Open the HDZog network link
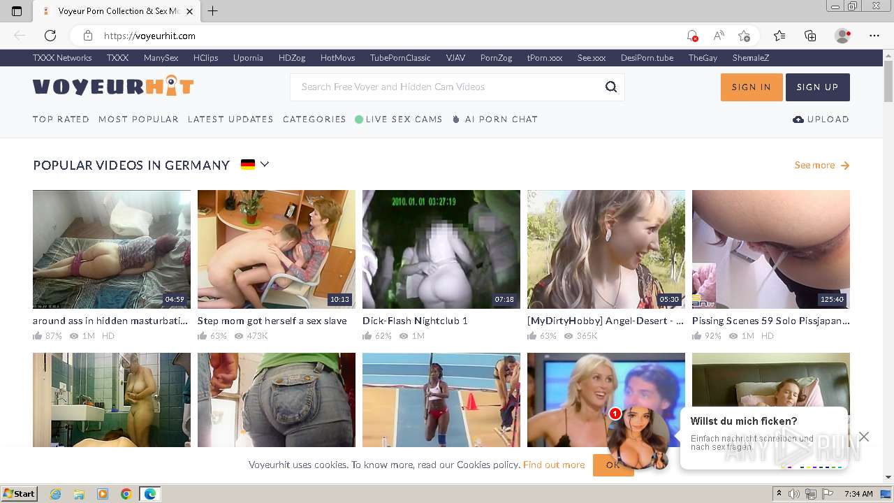 pos(292,58)
